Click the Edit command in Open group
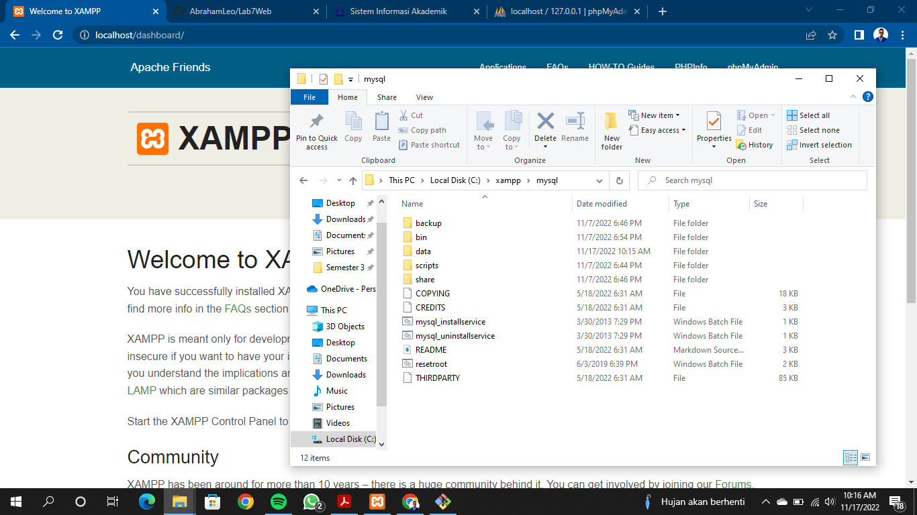 tap(749, 130)
